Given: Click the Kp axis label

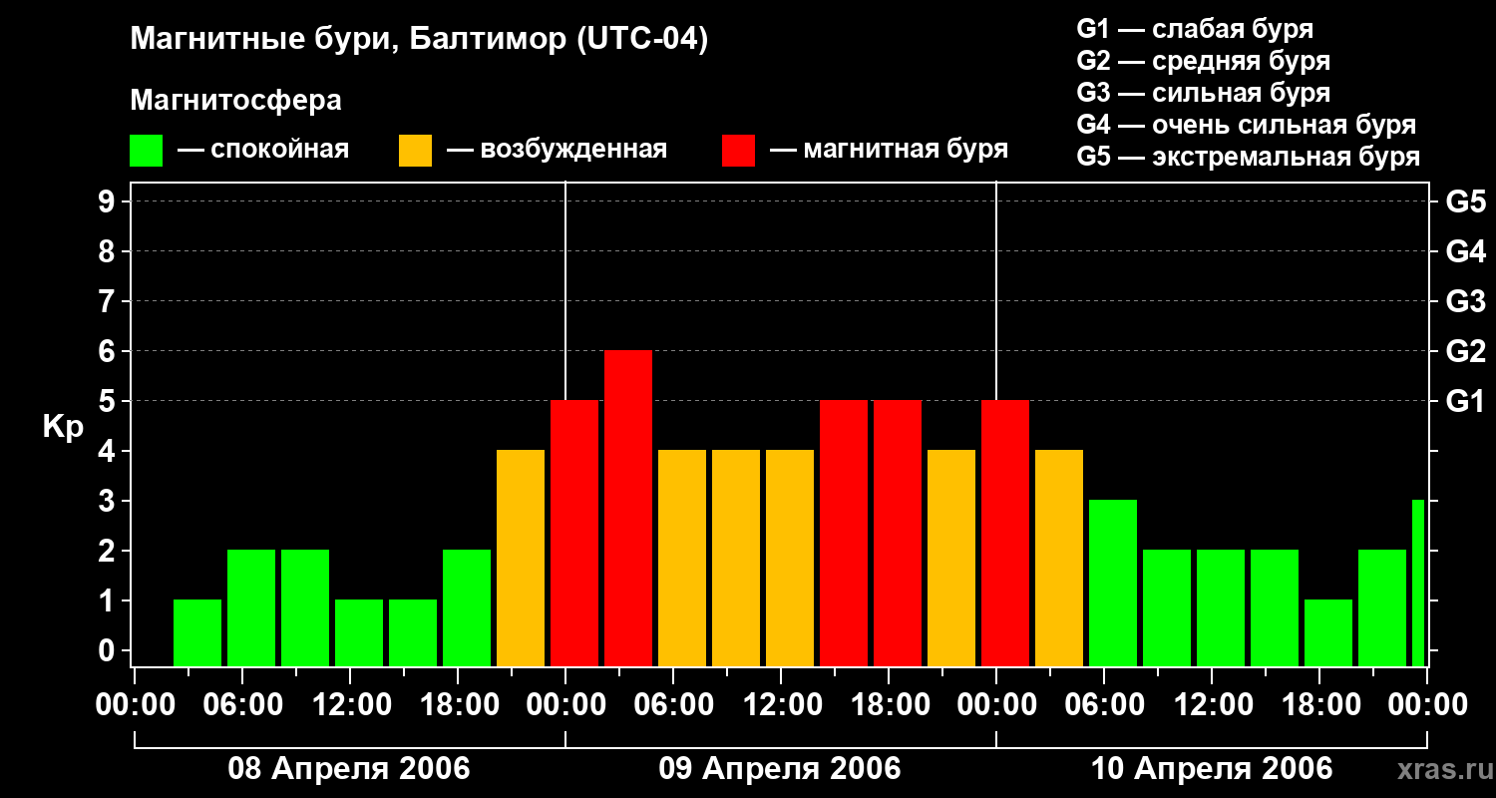Looking at the screenshot, I should click(63, 428).
